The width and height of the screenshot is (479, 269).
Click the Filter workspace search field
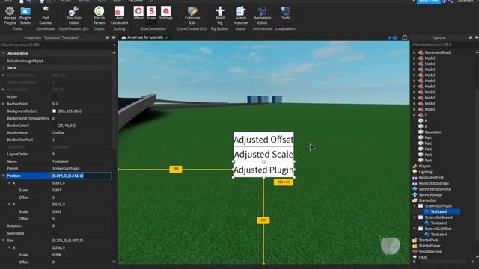(x=444, y=45)
